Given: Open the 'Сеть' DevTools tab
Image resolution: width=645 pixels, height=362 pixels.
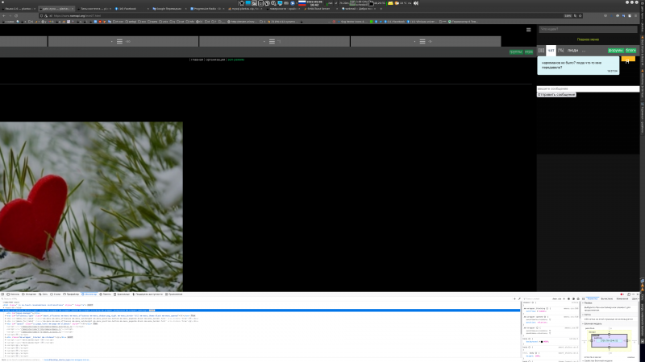Looking at the screenshot, I should coord(44,294).
